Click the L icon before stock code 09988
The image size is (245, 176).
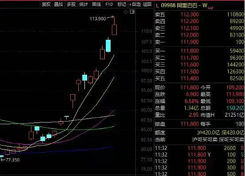[157, 5]
